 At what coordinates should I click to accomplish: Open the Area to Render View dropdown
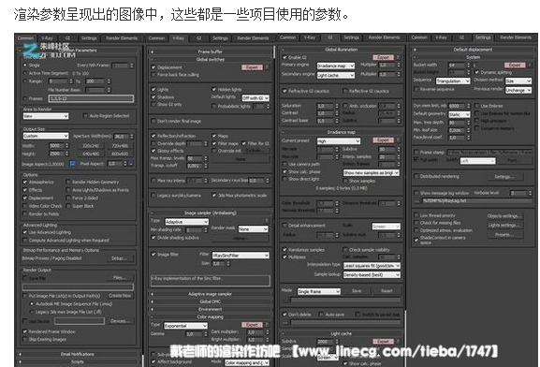[x=46, y=116]
